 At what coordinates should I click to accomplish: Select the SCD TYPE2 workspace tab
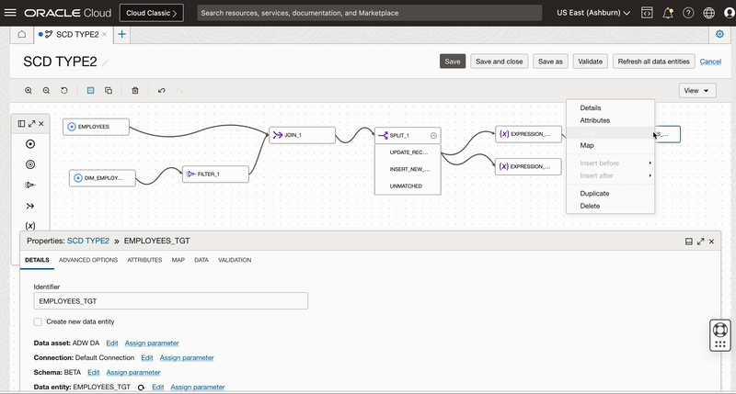pos(73,34)
